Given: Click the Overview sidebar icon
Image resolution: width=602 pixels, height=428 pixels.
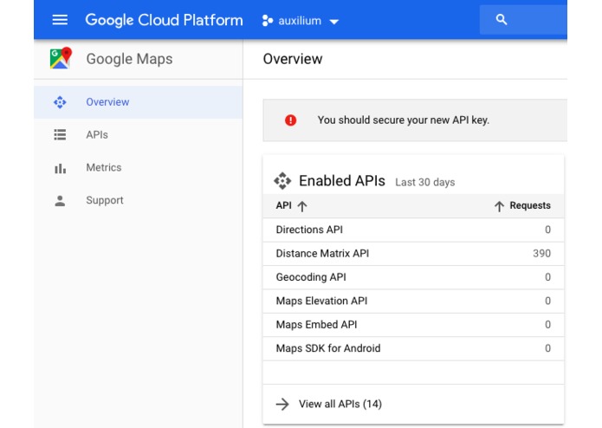Looking at the screenshot, I should pyautogui.click(x=60, y=102).
